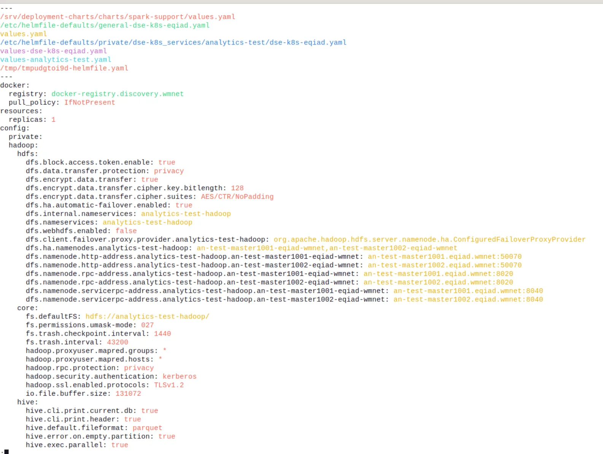The image size is (603, 454).
Task: Click values-analytics-test.yaml line
Action: click(x=56, y=59)
